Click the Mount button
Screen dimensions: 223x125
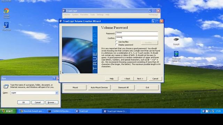point(75,87)
